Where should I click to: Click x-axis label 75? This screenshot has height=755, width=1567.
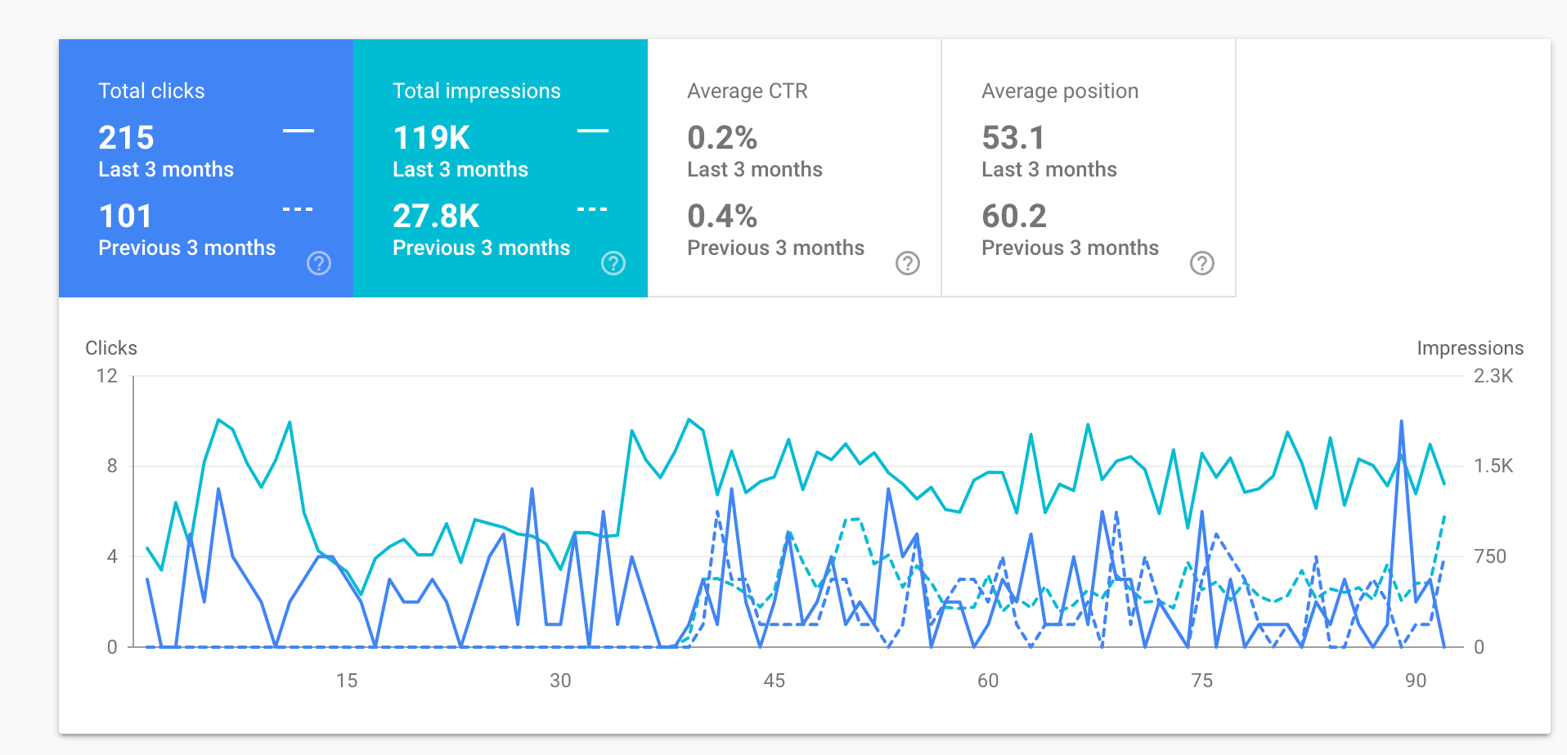pyautogui.click(x=1202, y=681)
